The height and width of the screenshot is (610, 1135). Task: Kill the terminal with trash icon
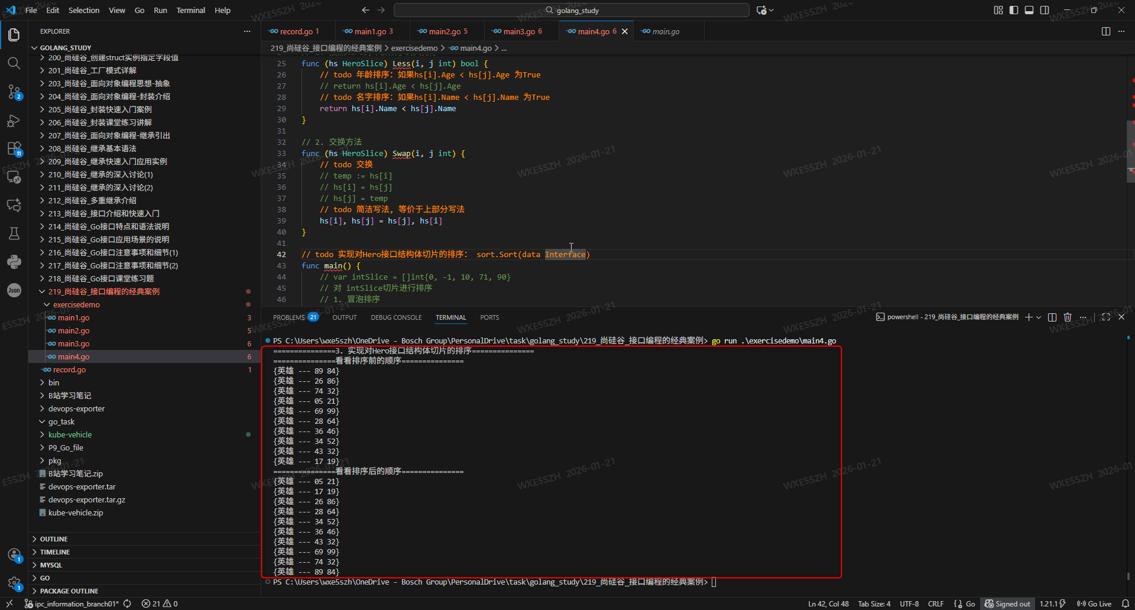pyautogui.click(x=1068, y=317)
